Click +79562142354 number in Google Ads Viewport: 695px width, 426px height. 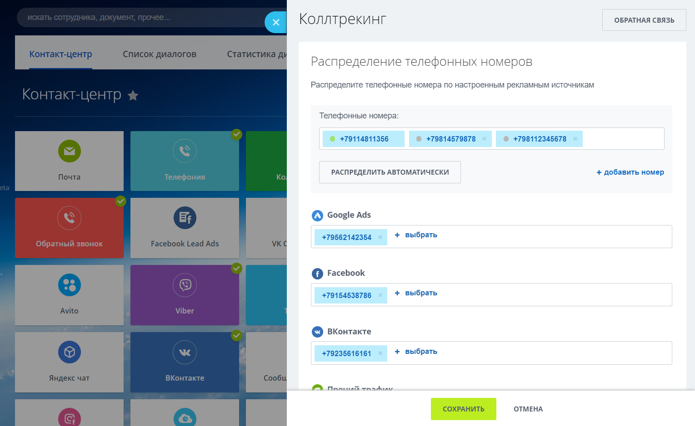coord(347,237)
